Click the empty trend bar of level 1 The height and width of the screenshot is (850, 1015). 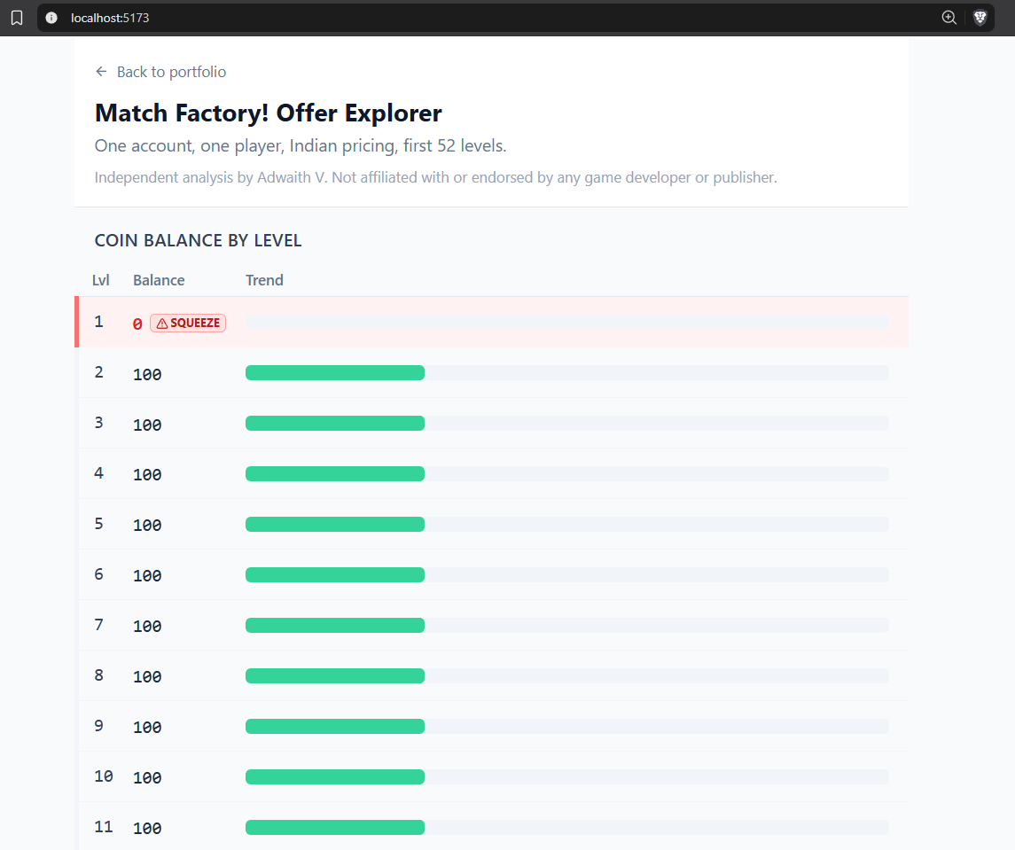pos(567,323)
